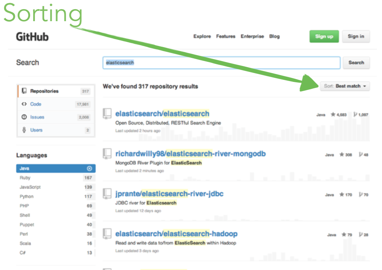Screen dimensions: 382x270
Task: Click the Repositories book icon
Action: (x=24, y=91)
